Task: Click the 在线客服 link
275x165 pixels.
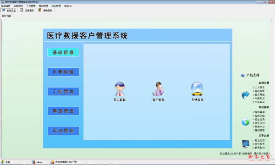Action: pyautogui.click(x=258, y=112)
